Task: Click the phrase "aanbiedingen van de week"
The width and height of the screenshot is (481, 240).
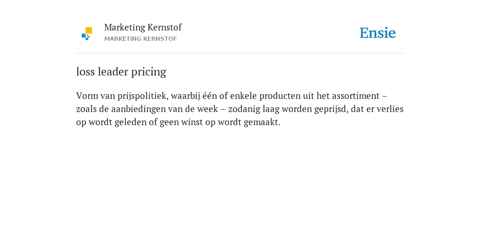Action: (x=164, y=109)
